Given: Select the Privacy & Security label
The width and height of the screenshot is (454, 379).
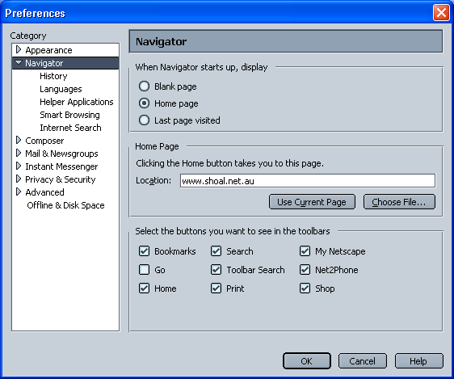Looking at the screenshot, I should [61, 179].
